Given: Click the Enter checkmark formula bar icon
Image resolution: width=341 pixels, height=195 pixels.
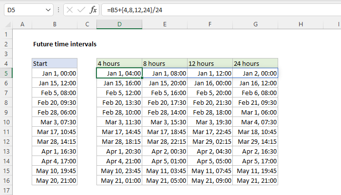Looking at the screenshot, I should coord(81,10).
